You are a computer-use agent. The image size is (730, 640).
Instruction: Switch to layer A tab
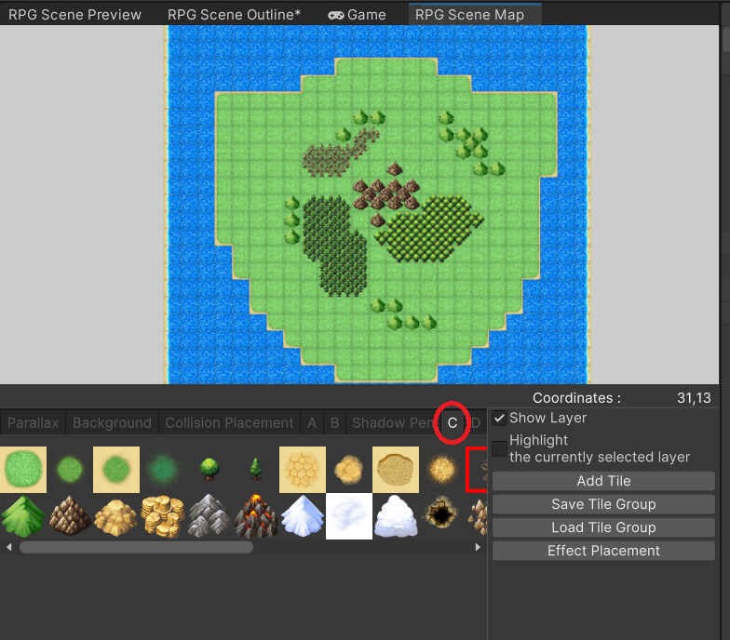312,422
